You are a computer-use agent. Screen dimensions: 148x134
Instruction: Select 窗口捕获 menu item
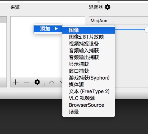89,71
